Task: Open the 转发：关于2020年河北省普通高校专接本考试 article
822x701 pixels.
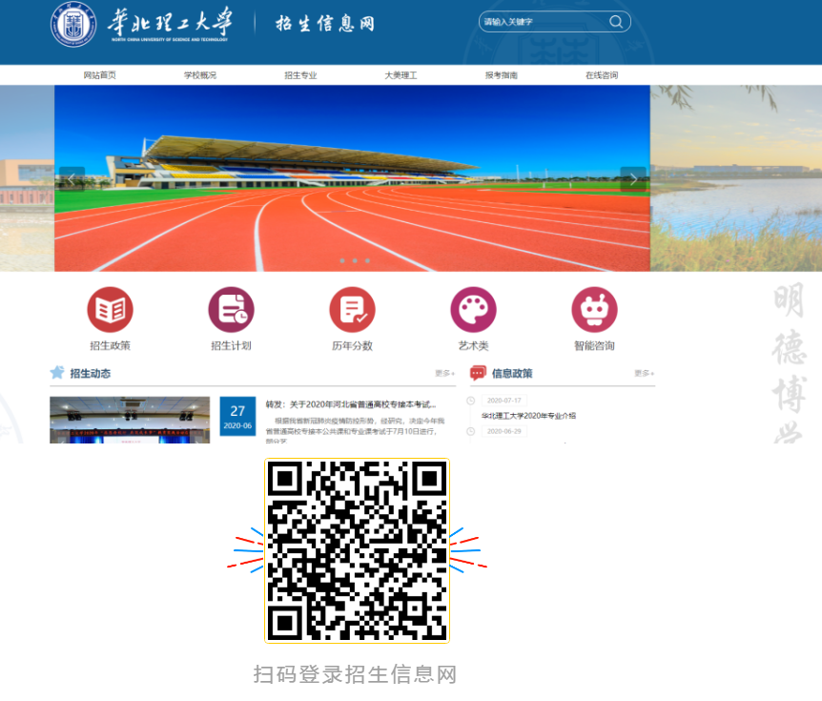Action: pos(351,404)
